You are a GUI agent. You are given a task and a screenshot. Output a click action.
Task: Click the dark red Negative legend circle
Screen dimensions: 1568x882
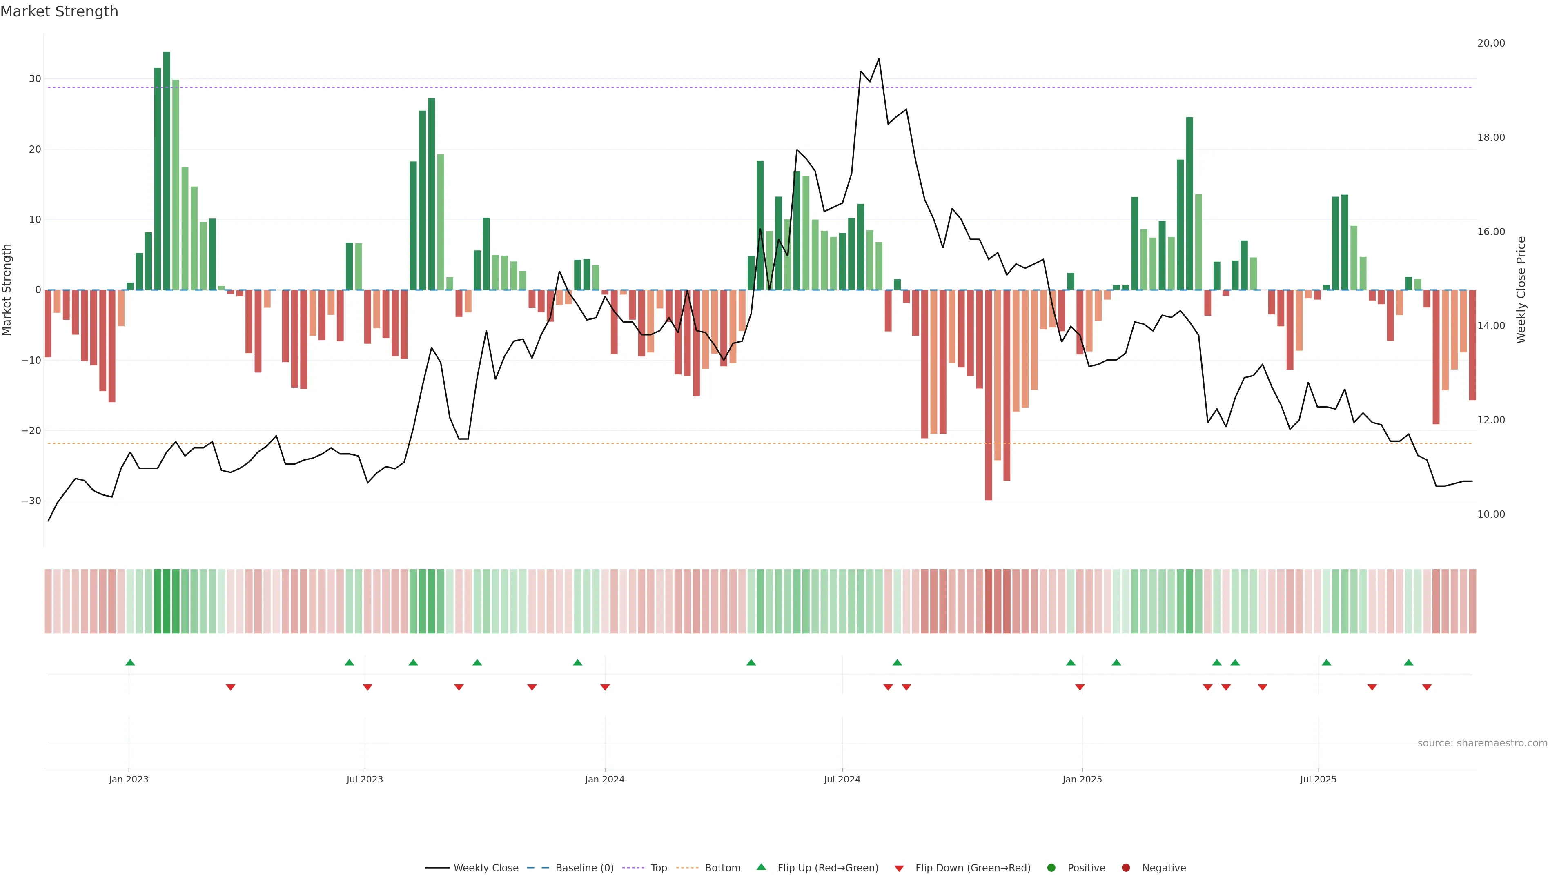(x=1125, y=867)
